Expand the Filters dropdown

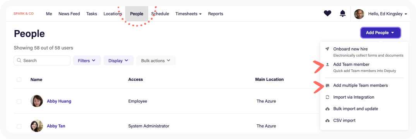87,60
